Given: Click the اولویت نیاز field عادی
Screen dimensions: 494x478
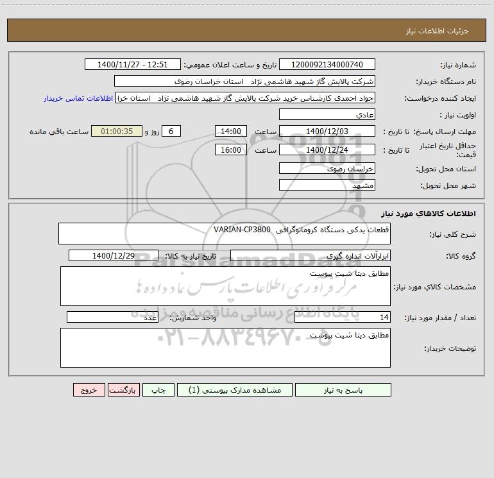Looking at the screenshot, I should click(x=327, y=114).
